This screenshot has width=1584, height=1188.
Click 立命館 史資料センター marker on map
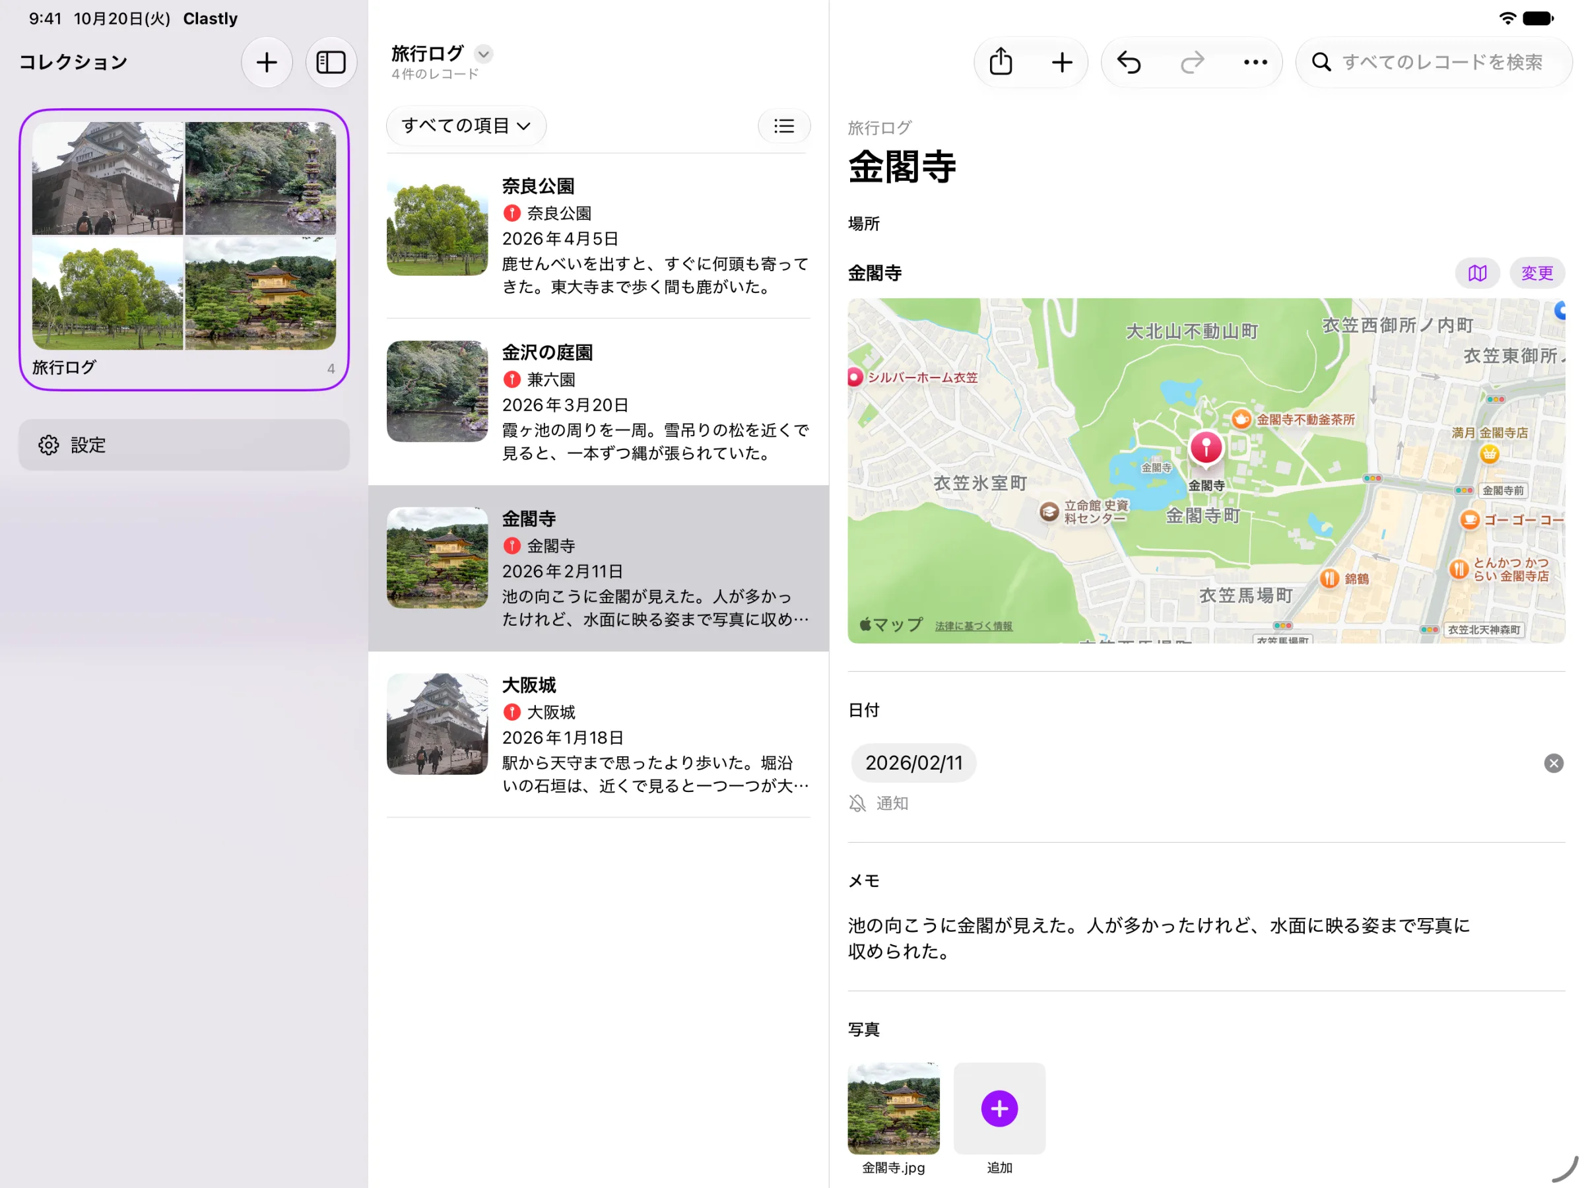[1049, 511]
